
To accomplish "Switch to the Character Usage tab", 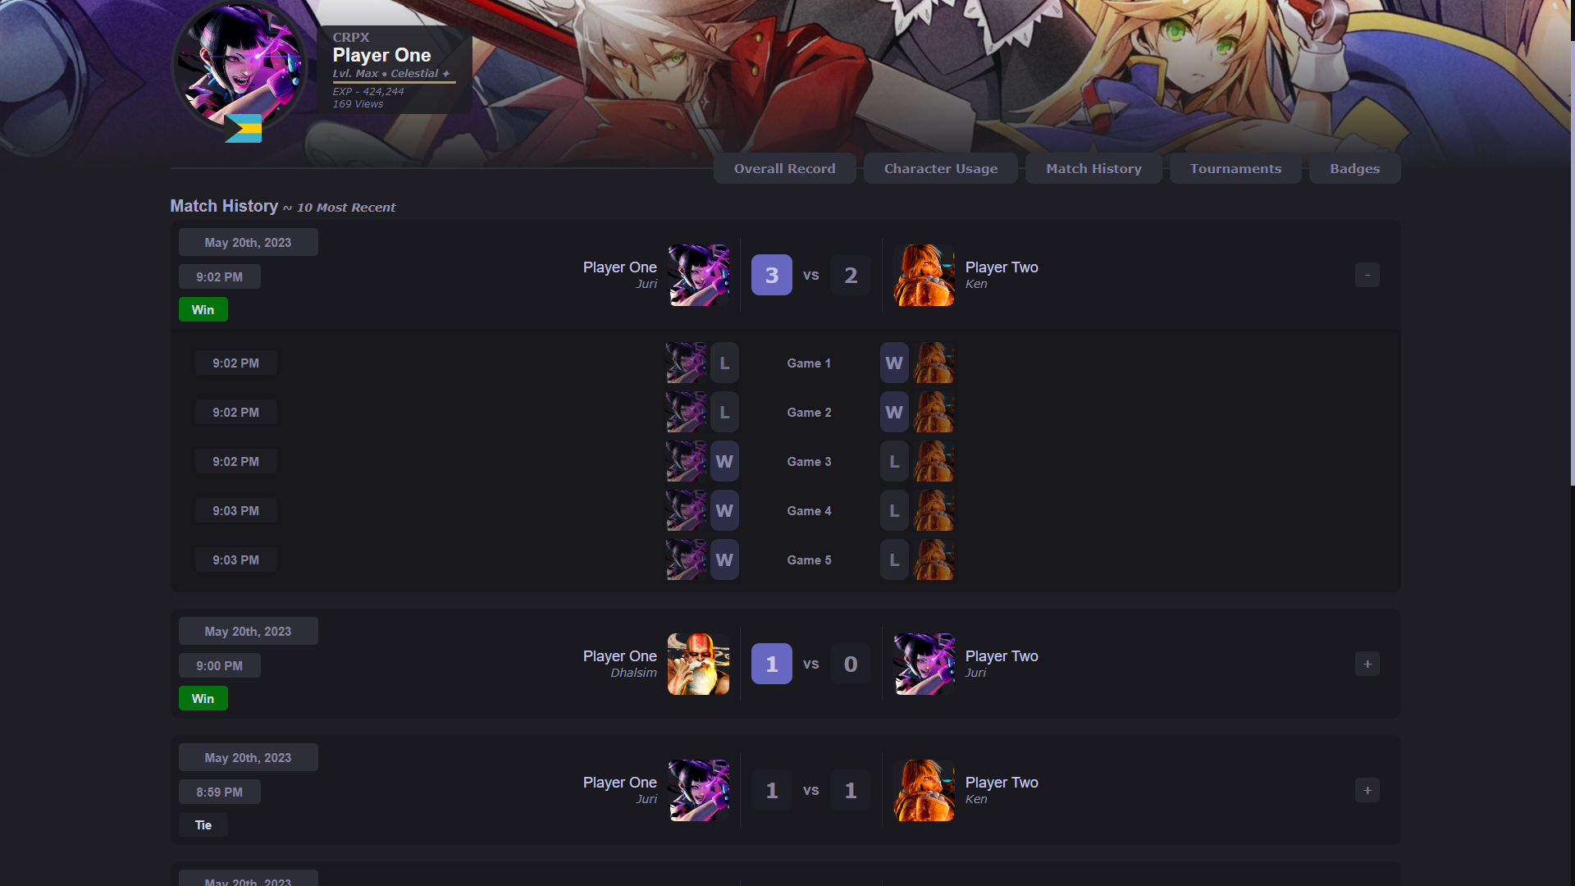I will tap(941, 168).
